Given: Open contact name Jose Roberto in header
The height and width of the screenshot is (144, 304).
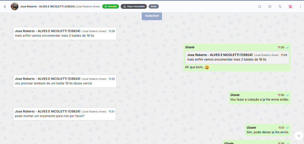Looking at the screenshot, I should coord(47,7).
